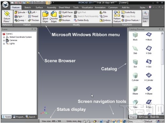This screenshot has height=123, width=165.
Task: Expand the Lights tree node
Action: click(x=4, y=44)
